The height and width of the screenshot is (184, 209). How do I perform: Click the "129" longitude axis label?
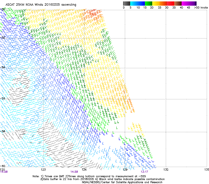pyautogui.click(x=125, y=170)
